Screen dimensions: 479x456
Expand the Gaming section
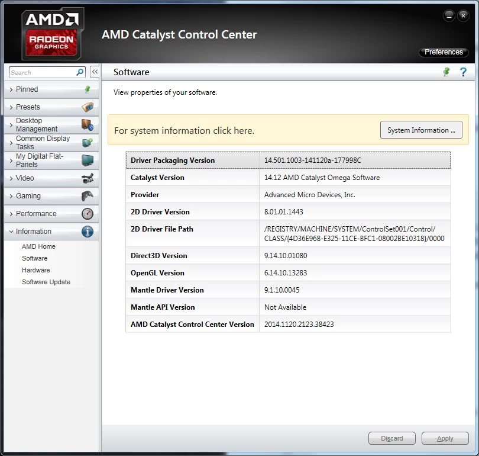[51, 196]
